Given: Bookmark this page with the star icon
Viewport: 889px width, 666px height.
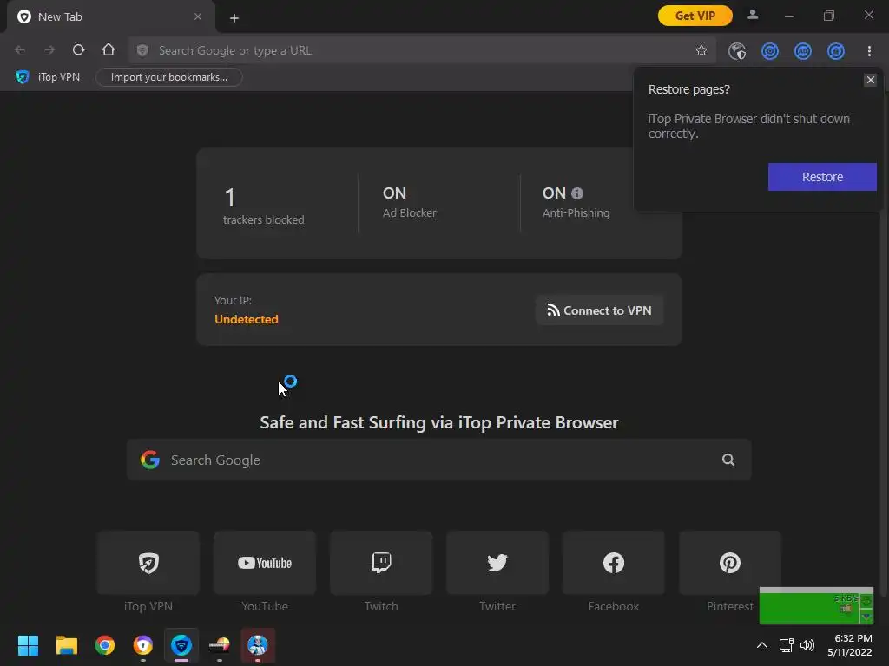Looking at the screenshot, I should click(701, 50).
